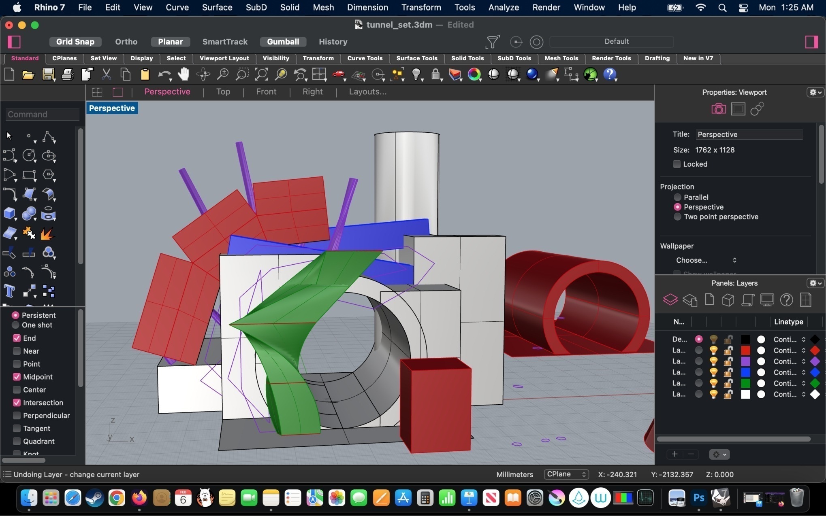Click the purple layer color swatch
The width and height of the screenshot is (826, 516).
tap(745, 361)
